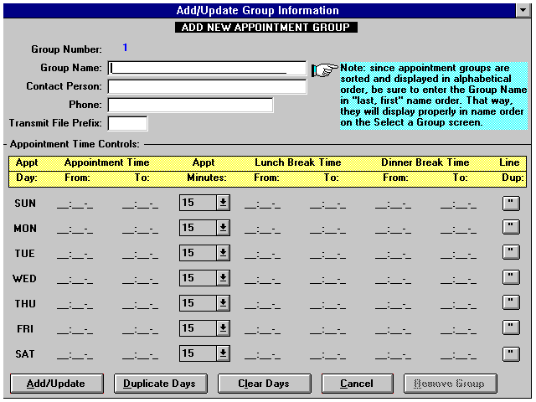
Task: Click the FRI row line duplicate button
Action: [510, 328]
